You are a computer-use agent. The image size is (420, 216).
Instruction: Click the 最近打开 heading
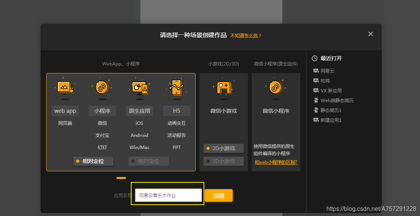pyautogui.click(x=331, y=58)
